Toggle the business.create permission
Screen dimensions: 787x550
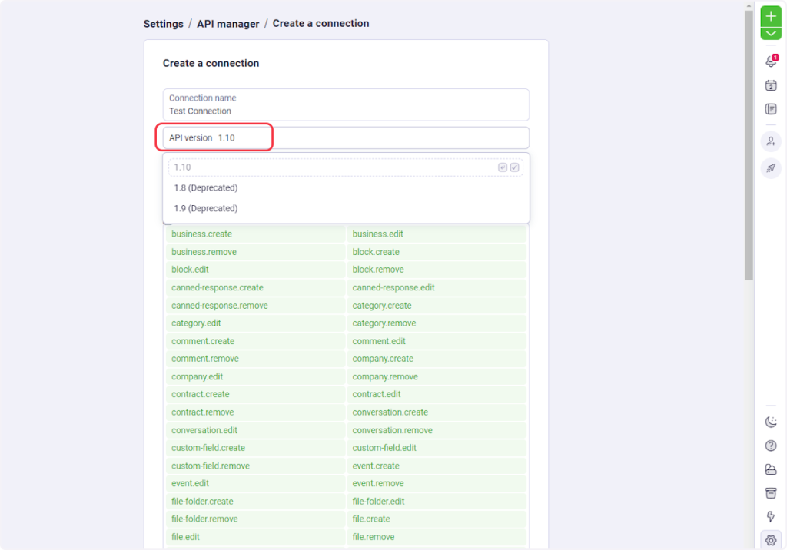[255, 234]
